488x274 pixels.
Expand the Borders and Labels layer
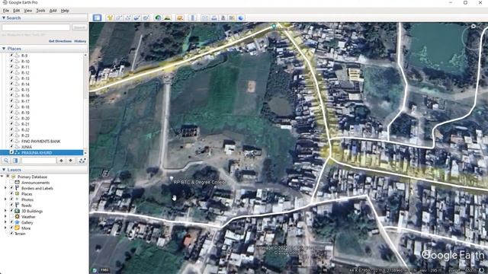point(5,188)
